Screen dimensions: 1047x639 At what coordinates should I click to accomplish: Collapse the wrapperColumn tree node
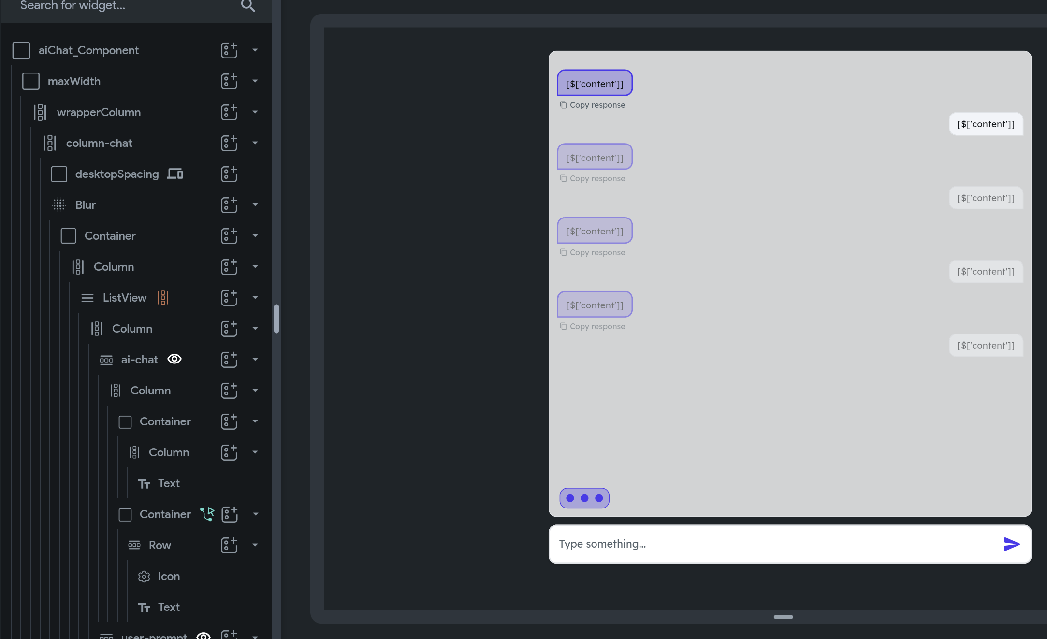point(255,112)
